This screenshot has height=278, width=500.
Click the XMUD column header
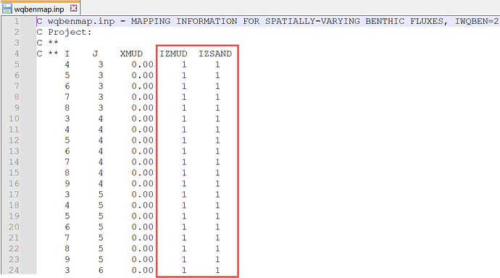coord(131,54)
